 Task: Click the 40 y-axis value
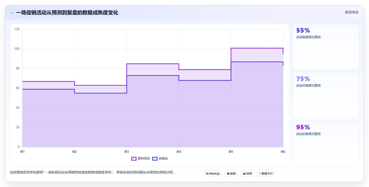pos(18,108)
